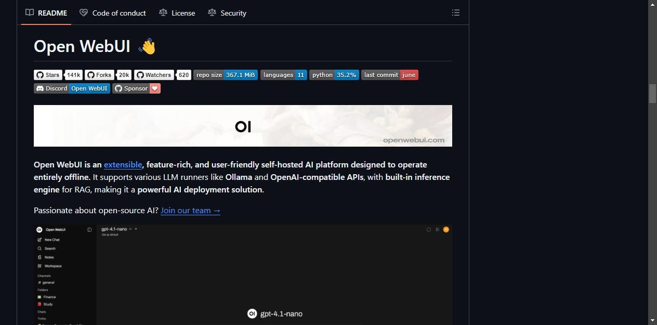The width and height of the screenshot is (657, 325).
Task: Click 'New Chat' in the demo screenshot
Action: [x=48, y=240]
